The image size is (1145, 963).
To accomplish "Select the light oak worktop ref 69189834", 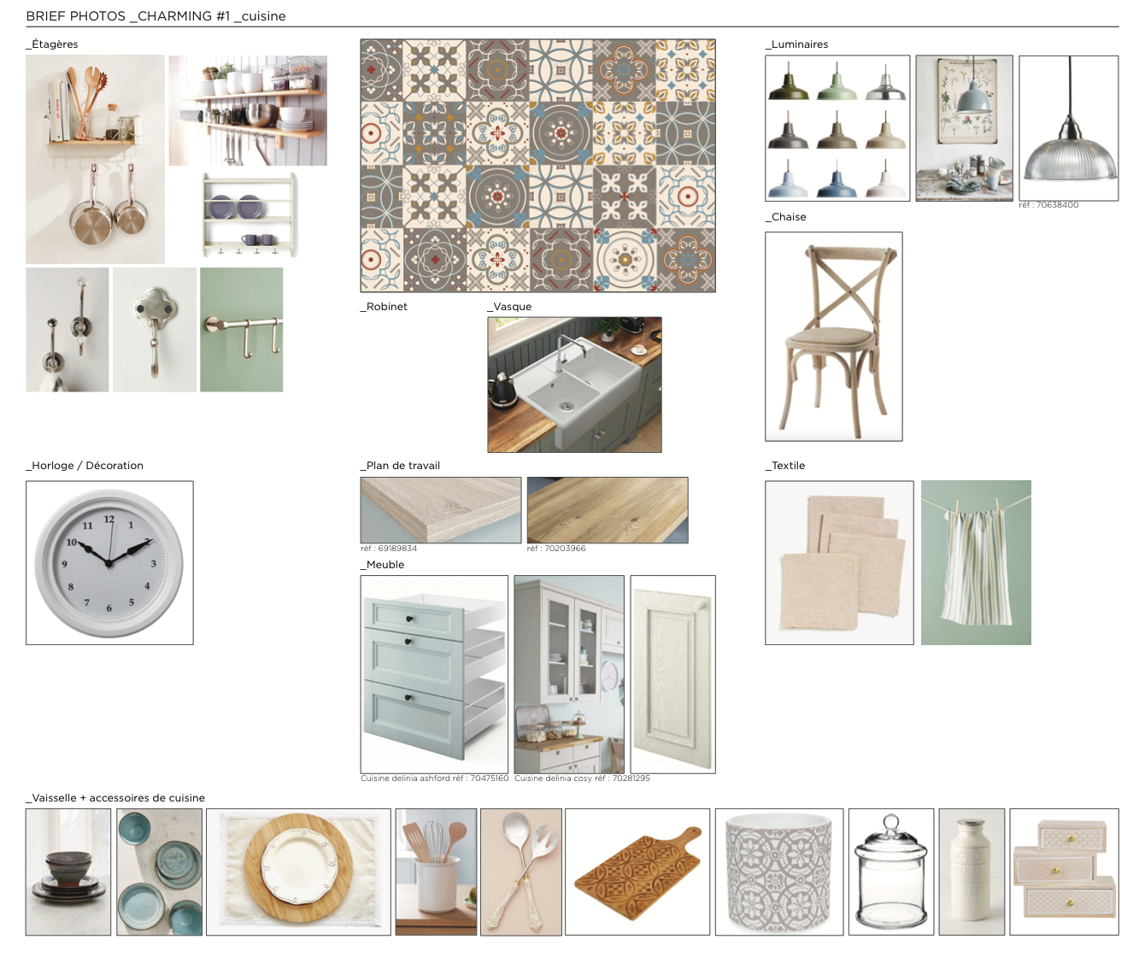I will pos(441,510).
